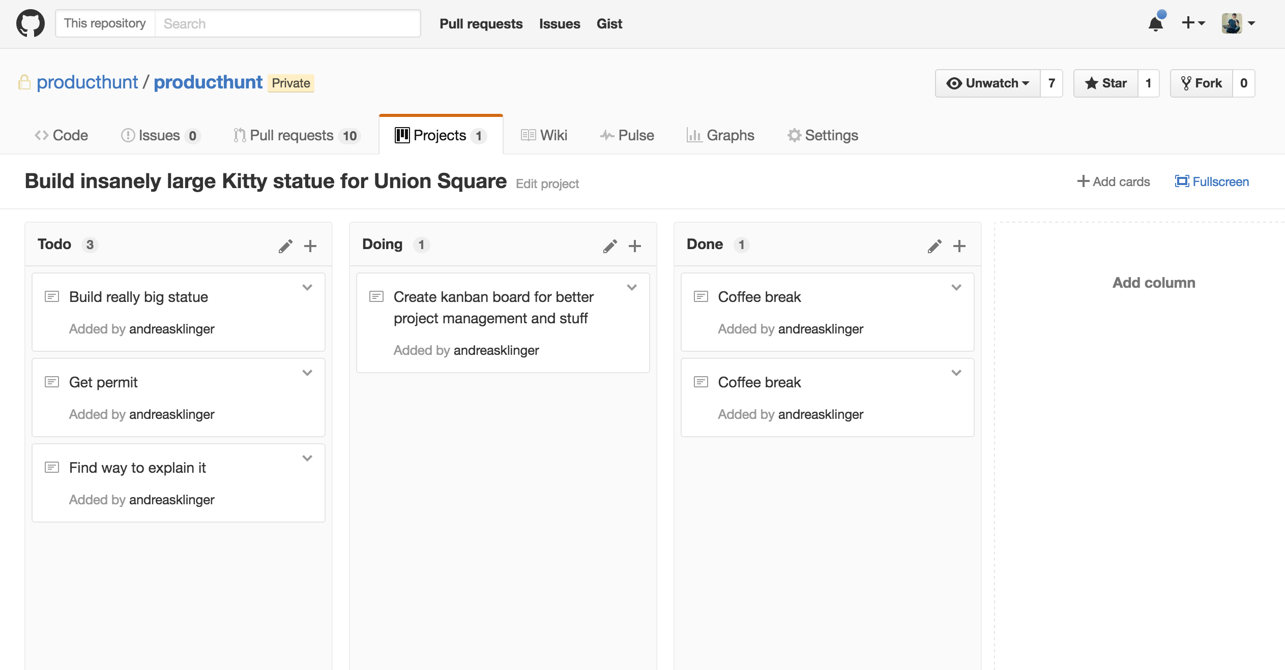The image size is (1285, 670).
Task: Switch to the Pull requests tab
Action: 297,135
